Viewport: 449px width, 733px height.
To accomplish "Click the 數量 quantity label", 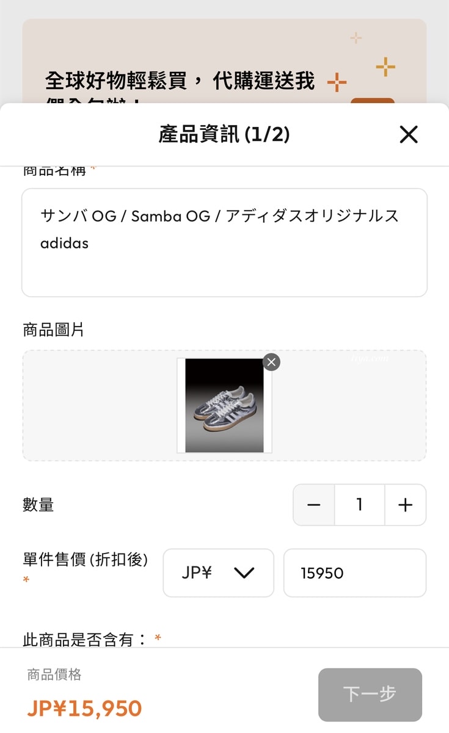I will pyautogui.click(x=38, y=505).
